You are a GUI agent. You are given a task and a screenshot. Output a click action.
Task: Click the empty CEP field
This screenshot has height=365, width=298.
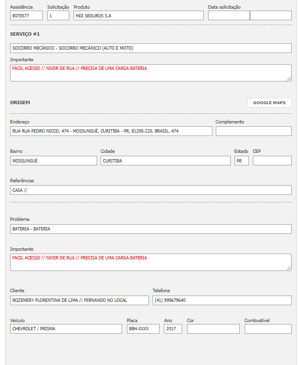(x=272, y=161)
